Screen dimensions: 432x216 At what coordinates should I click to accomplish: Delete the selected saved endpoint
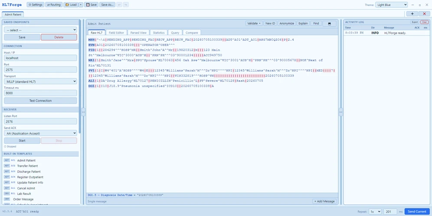(x=59, y=37)
